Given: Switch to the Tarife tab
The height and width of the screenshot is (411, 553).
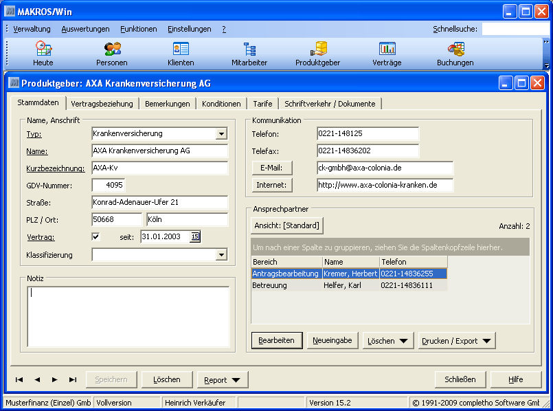Looking at the screenshot, I should tap(262, 104).
